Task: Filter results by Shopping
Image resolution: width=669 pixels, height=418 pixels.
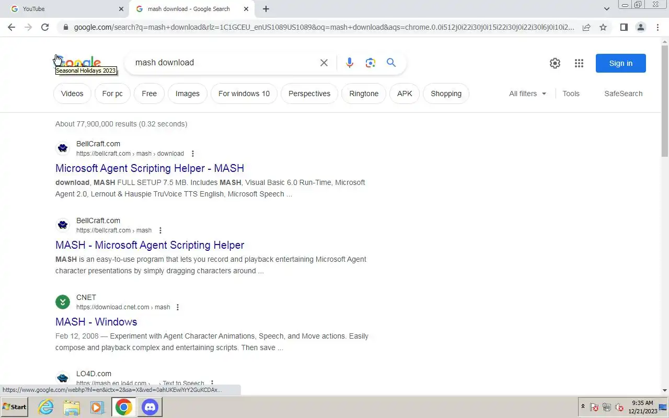Action: coord(446,94)
